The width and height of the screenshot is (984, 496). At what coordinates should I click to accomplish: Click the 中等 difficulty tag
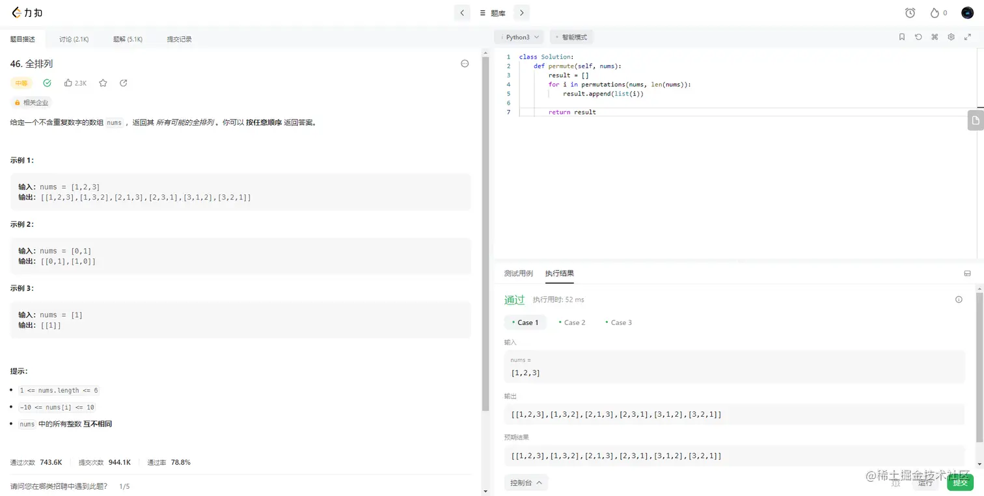pyautogui.click(x=21, y=83)
